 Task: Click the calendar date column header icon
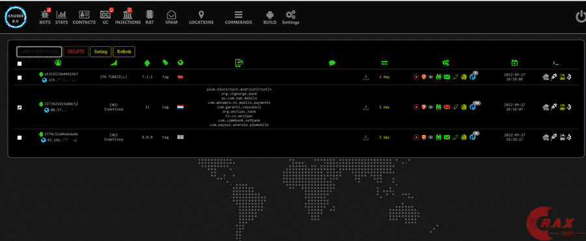pyautogui.click(x=514, y=62)
